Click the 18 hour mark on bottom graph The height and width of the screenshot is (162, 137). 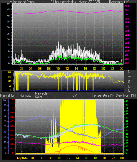pos(95,158)
